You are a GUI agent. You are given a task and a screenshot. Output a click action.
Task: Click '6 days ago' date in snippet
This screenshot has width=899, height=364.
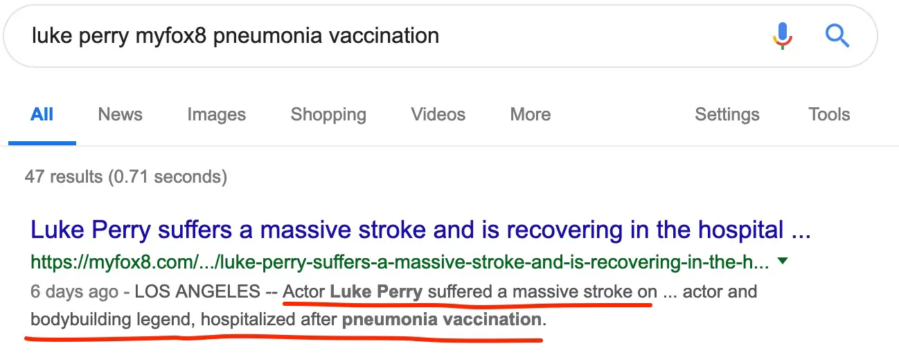coord(74,291)
